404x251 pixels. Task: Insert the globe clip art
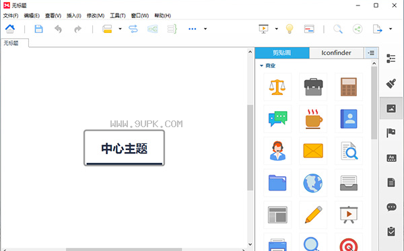[x=313, y=183]
